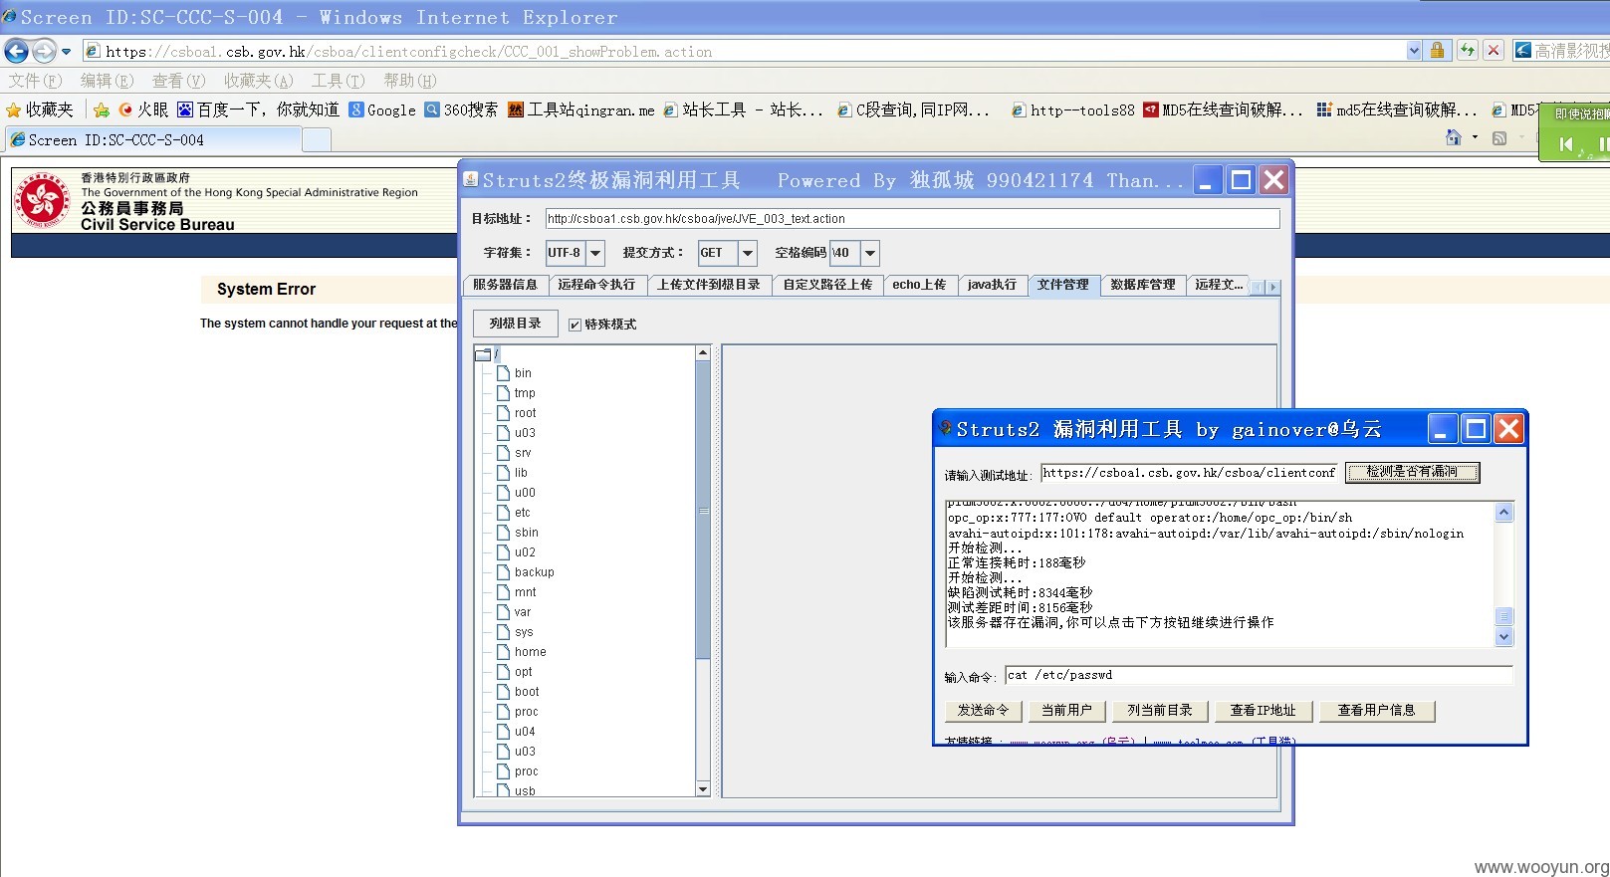This screenshot has height=877, width=1610.
Task: Open the Baidu bookmark
Action: click(258, 110)
